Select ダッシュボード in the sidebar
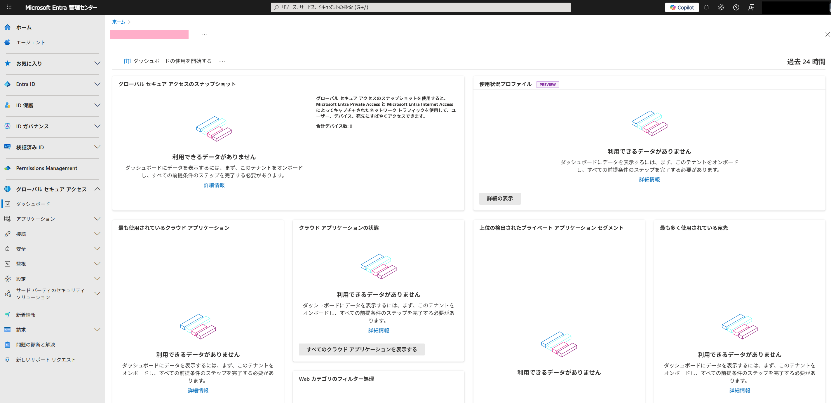Image resolution: width=831 pixels, height=403 pixels. pyautogui.click(x=33, y=204)
